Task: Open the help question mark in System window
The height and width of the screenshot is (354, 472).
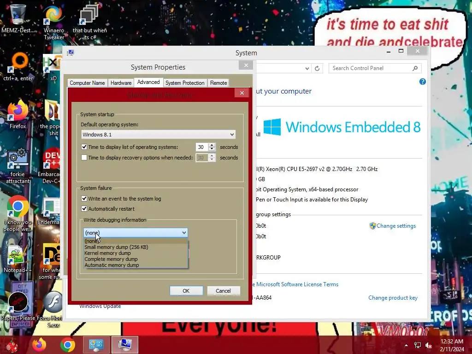Action: [x=422, y=82]
